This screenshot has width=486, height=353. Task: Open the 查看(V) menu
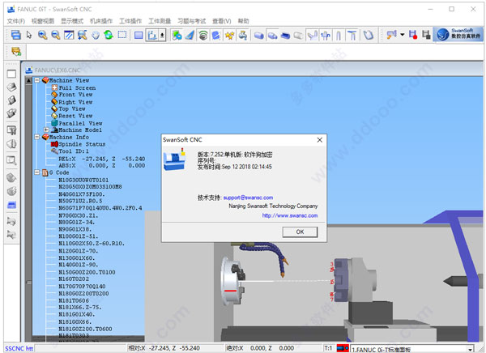tap(222, 21)
